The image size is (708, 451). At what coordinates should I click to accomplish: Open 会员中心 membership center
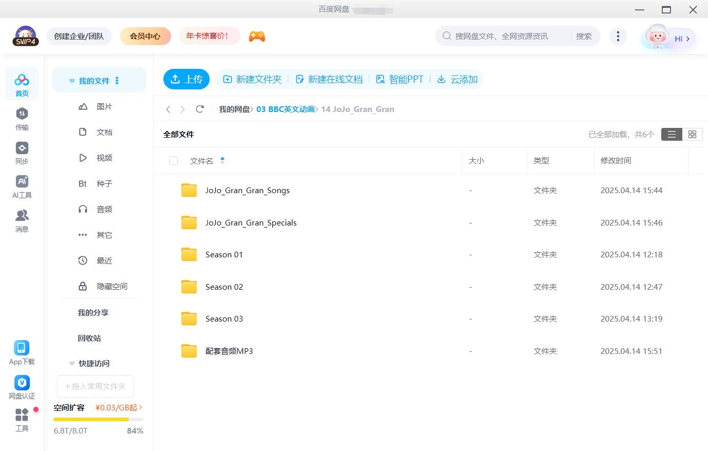coord(145,36)
